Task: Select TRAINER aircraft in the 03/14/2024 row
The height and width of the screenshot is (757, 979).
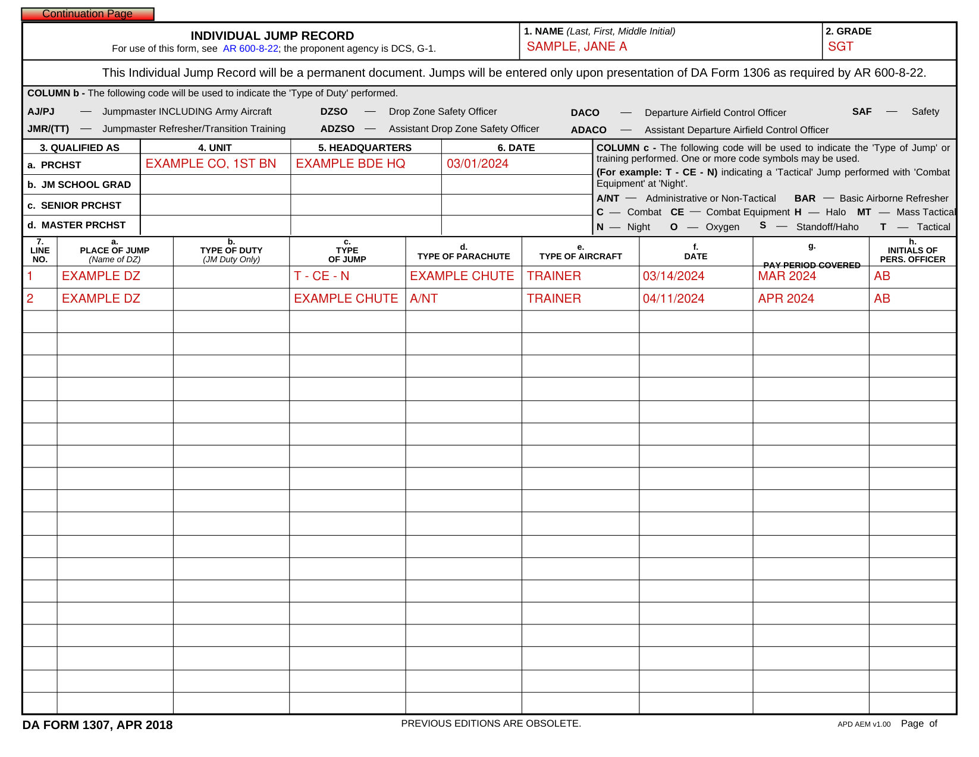Action: coord(580,277)
